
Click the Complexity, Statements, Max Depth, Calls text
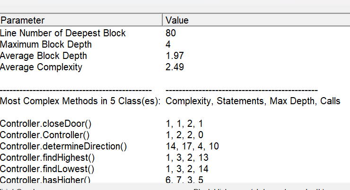click(x=253, y=101)
